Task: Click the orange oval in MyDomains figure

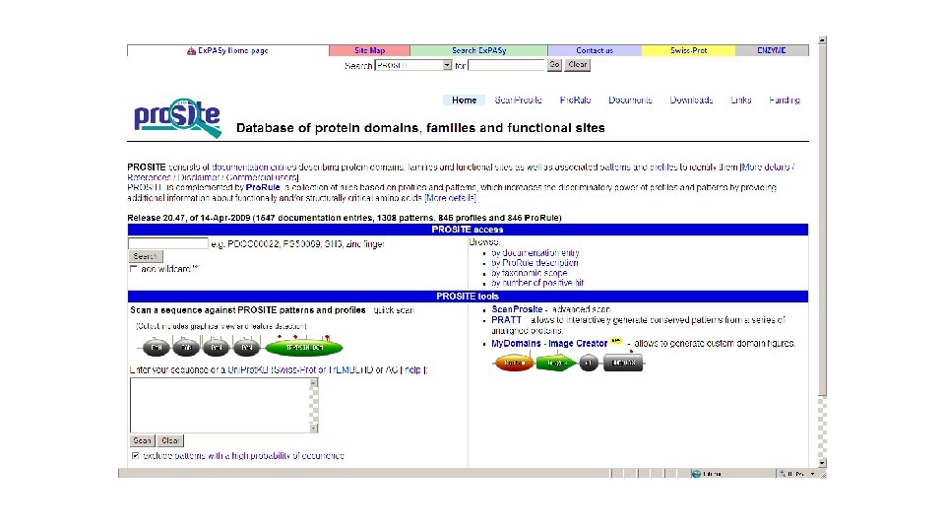Action: coord(514,364)
